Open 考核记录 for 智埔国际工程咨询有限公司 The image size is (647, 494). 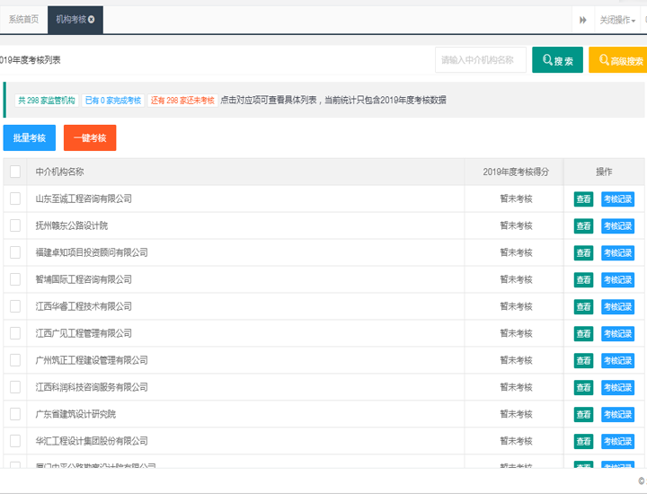[x=617, y=280]
